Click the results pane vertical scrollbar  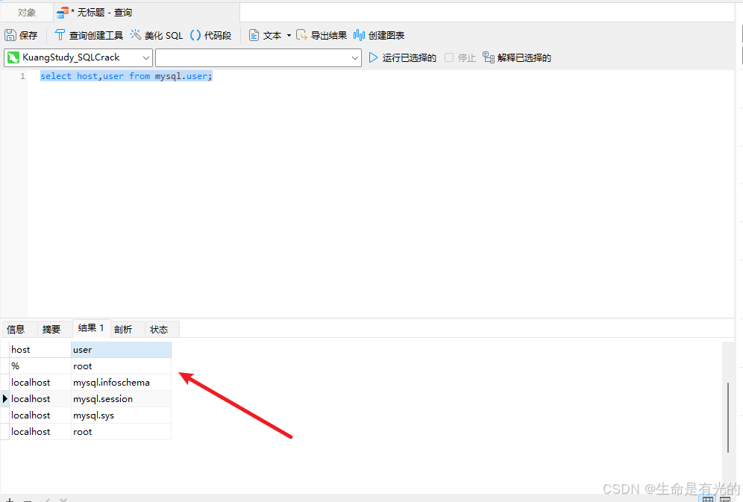(x=728, y=417)
